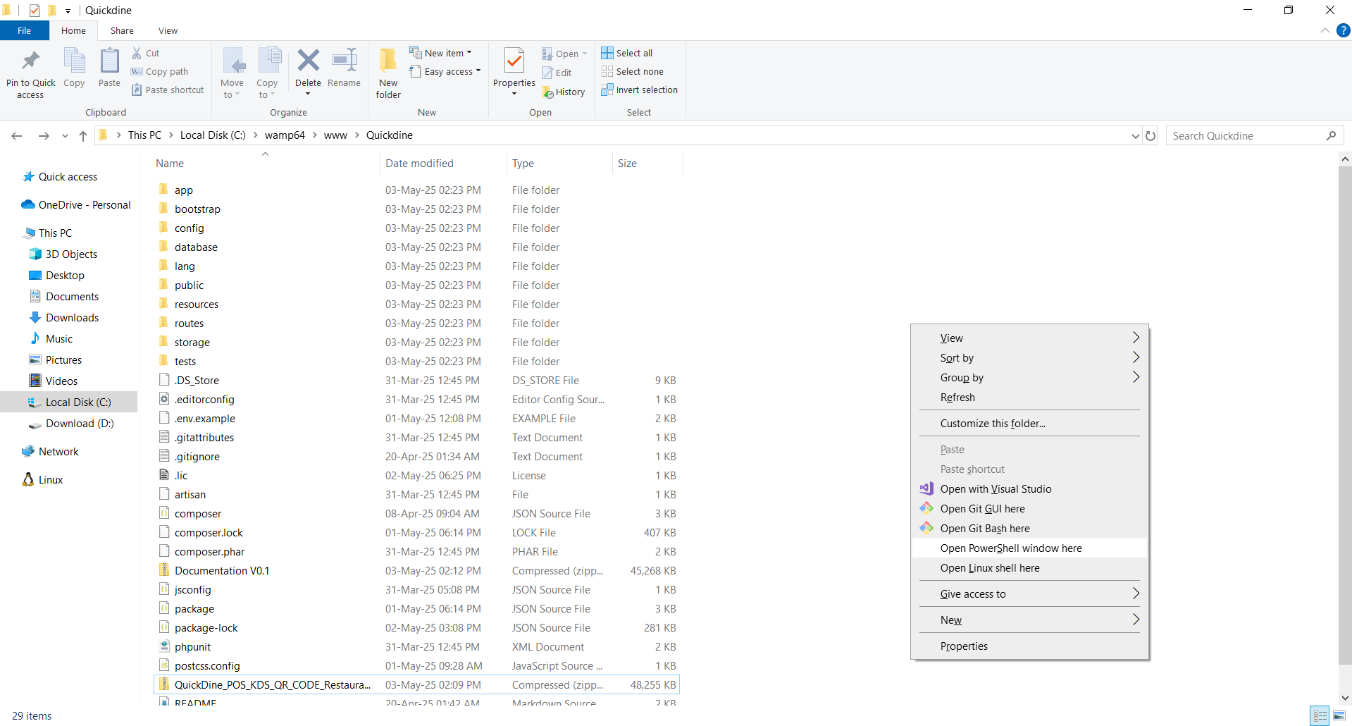Select the postcss.config file
The image size is (1352, 726).
click(x=207, y=665)
